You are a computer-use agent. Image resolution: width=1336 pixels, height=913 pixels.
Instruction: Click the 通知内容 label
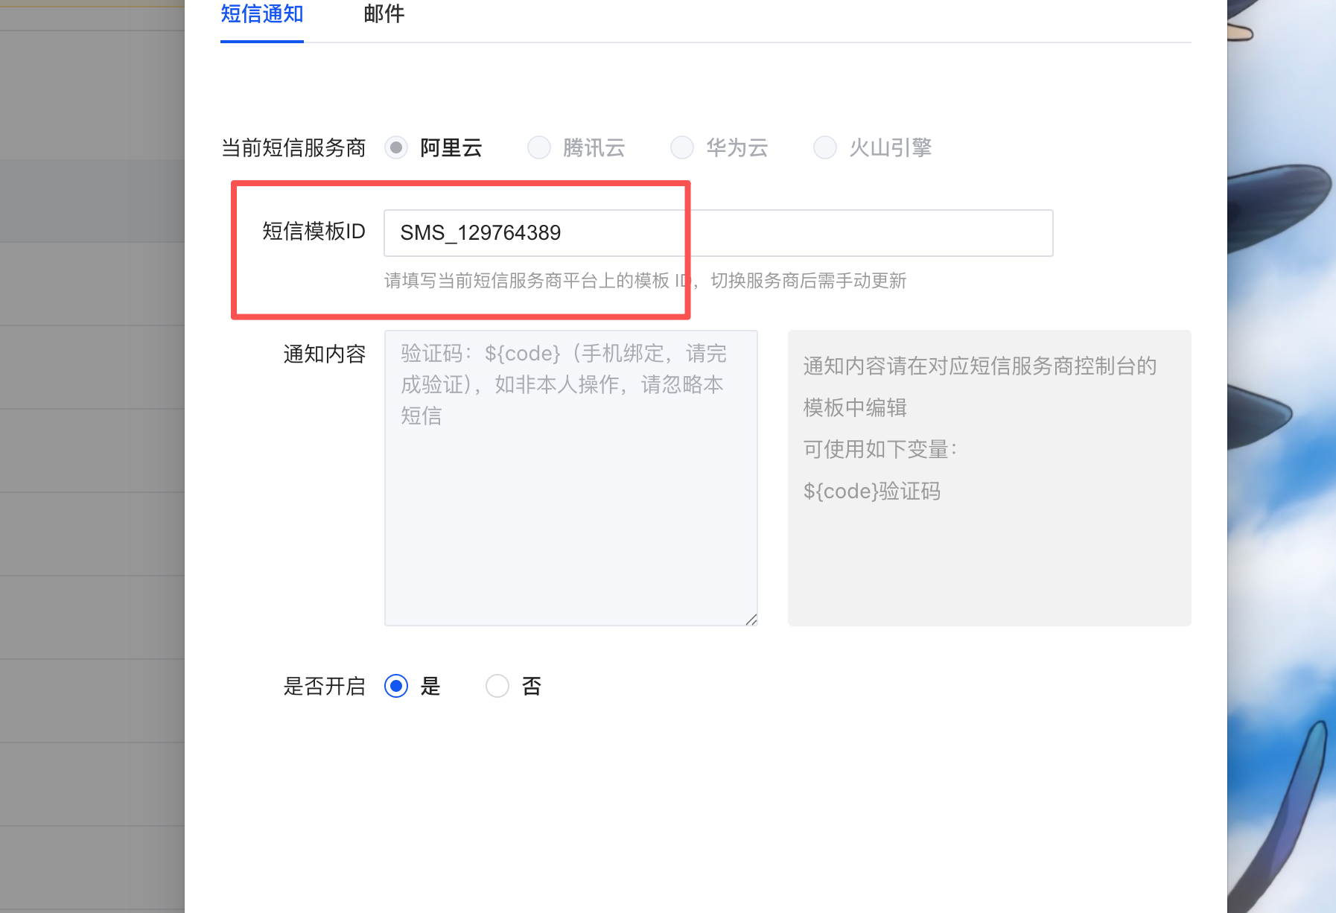click(x=325, y=354)
